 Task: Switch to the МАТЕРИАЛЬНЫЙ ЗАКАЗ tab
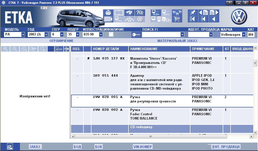(177, 41)
